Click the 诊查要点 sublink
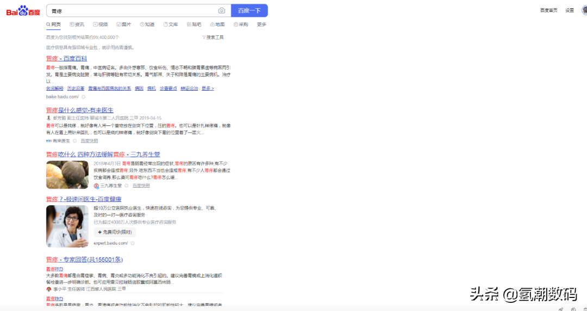This screenshot has width=587, height=311. [x=168, y=88]
